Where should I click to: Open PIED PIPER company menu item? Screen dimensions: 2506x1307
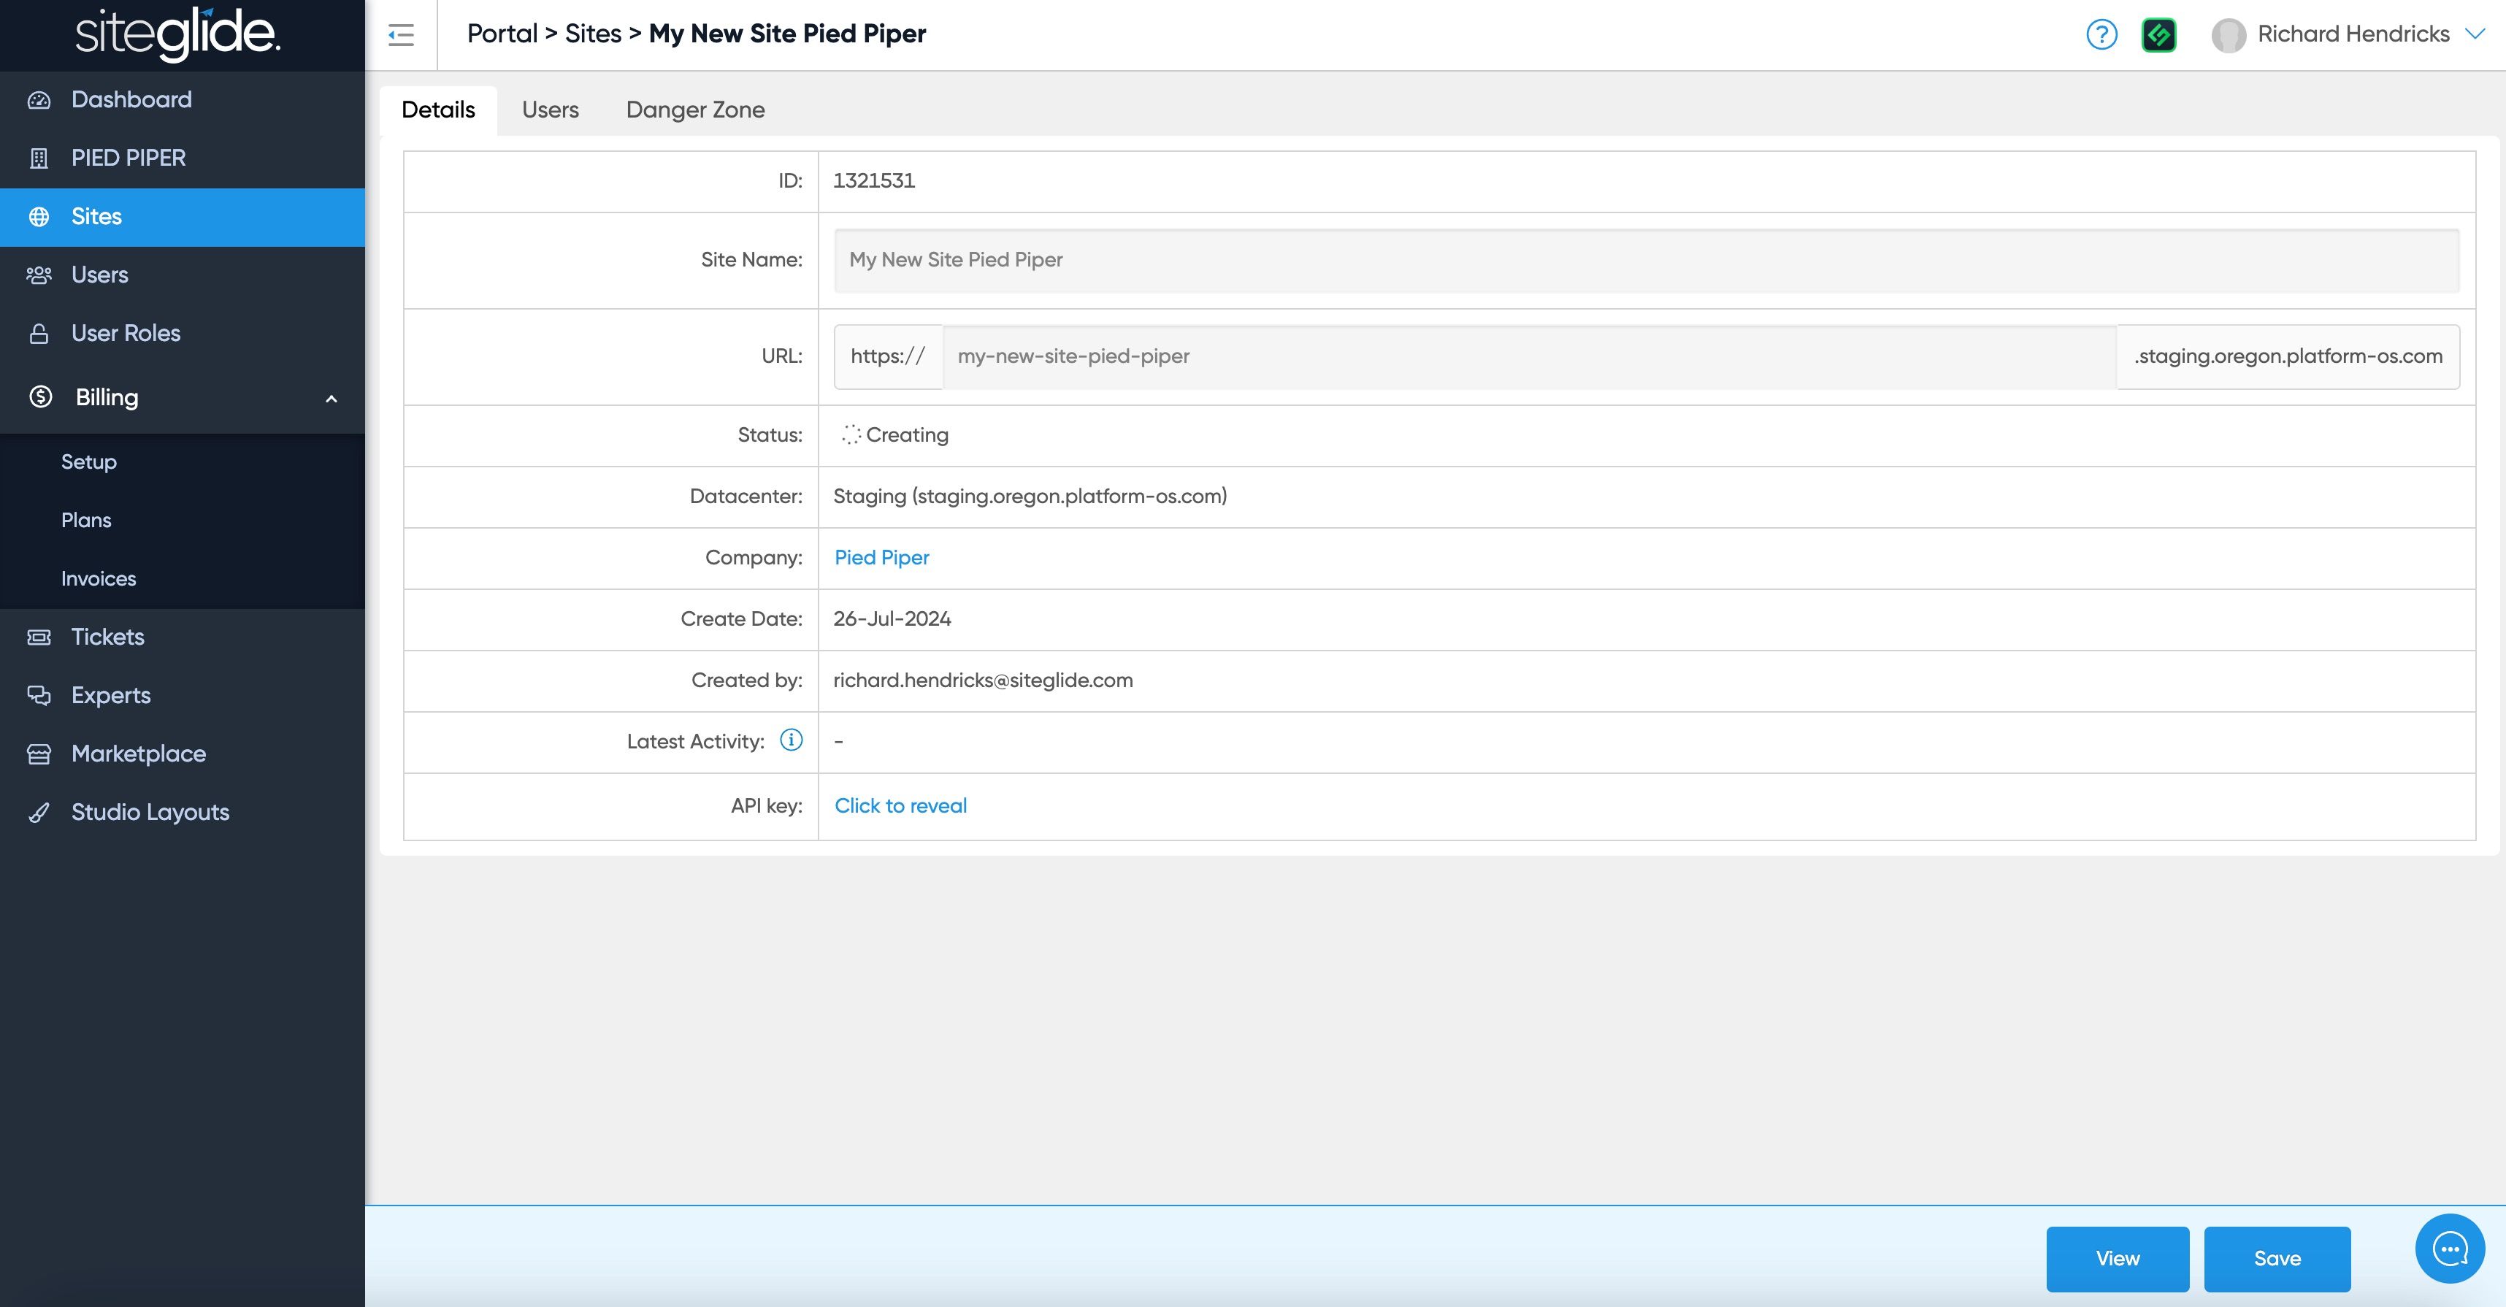pyautogui.click(x=182, y=158)
